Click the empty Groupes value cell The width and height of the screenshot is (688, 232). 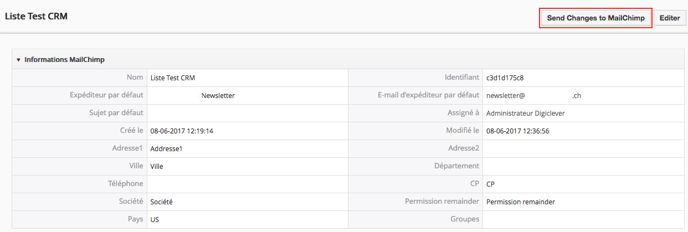coord(582,219)
